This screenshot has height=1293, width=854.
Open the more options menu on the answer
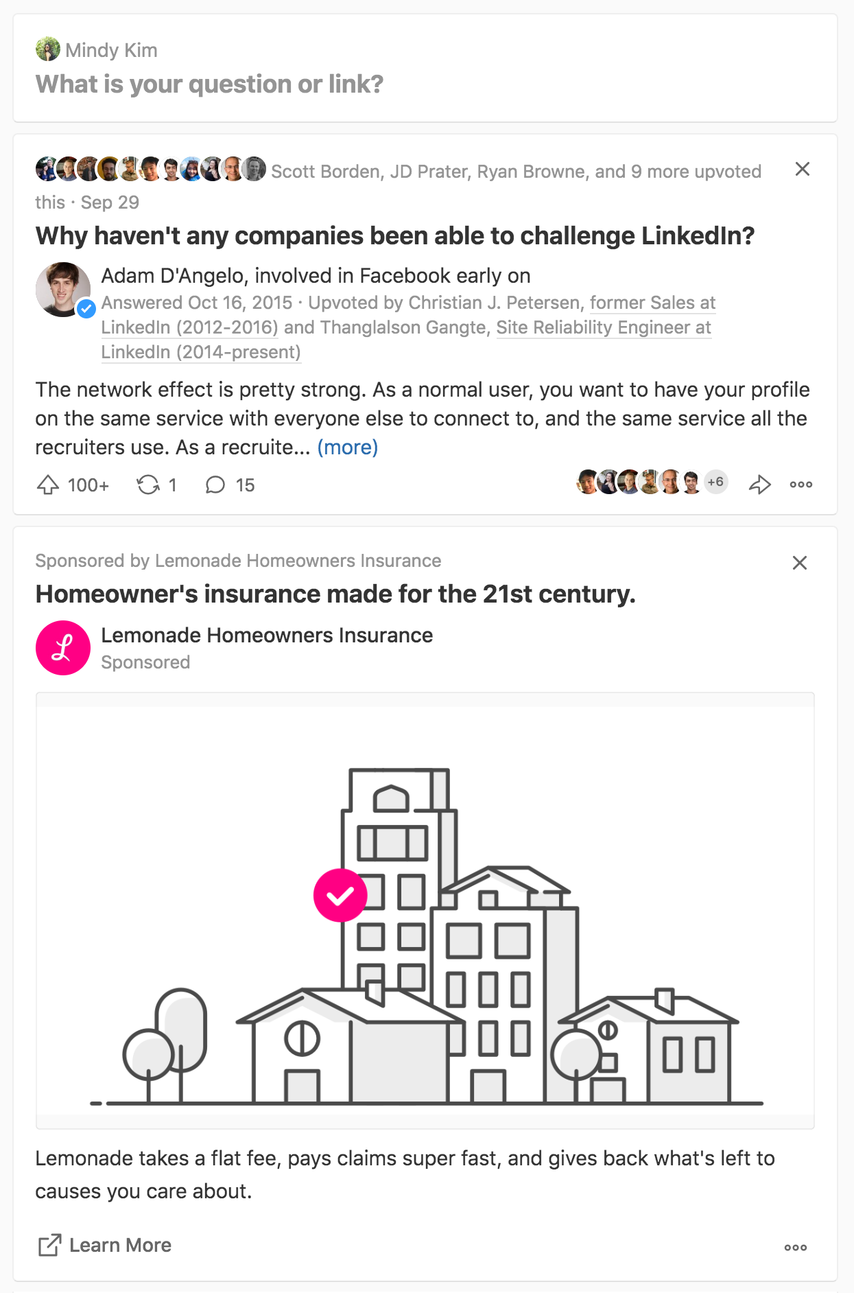tap(800, 485)
